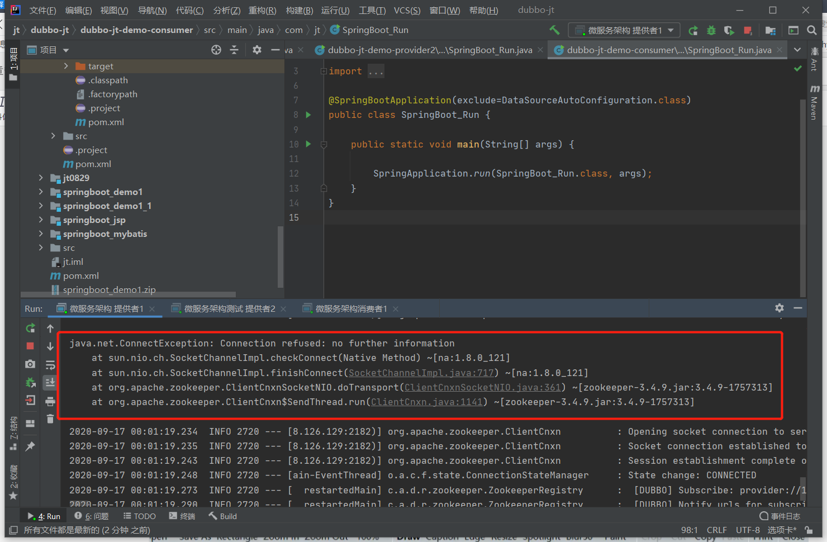Image resolution: width=827 pixels, height=542 pixels.
Task: Expand the target folder
Action: [66, 66]
